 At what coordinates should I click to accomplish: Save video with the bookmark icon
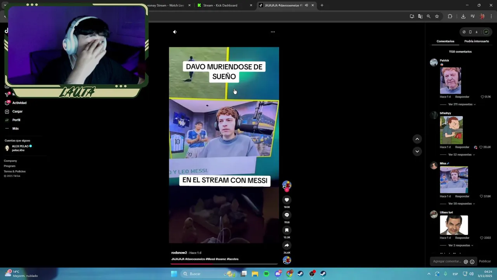pos(287,230)
